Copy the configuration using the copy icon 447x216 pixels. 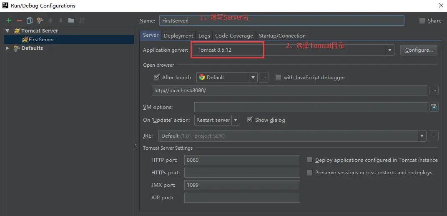[x=30, y=20]
